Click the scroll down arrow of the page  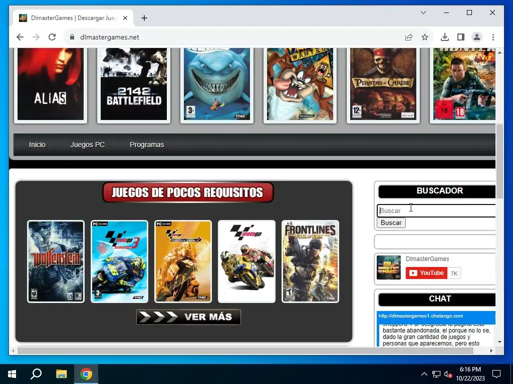(499, 342)
